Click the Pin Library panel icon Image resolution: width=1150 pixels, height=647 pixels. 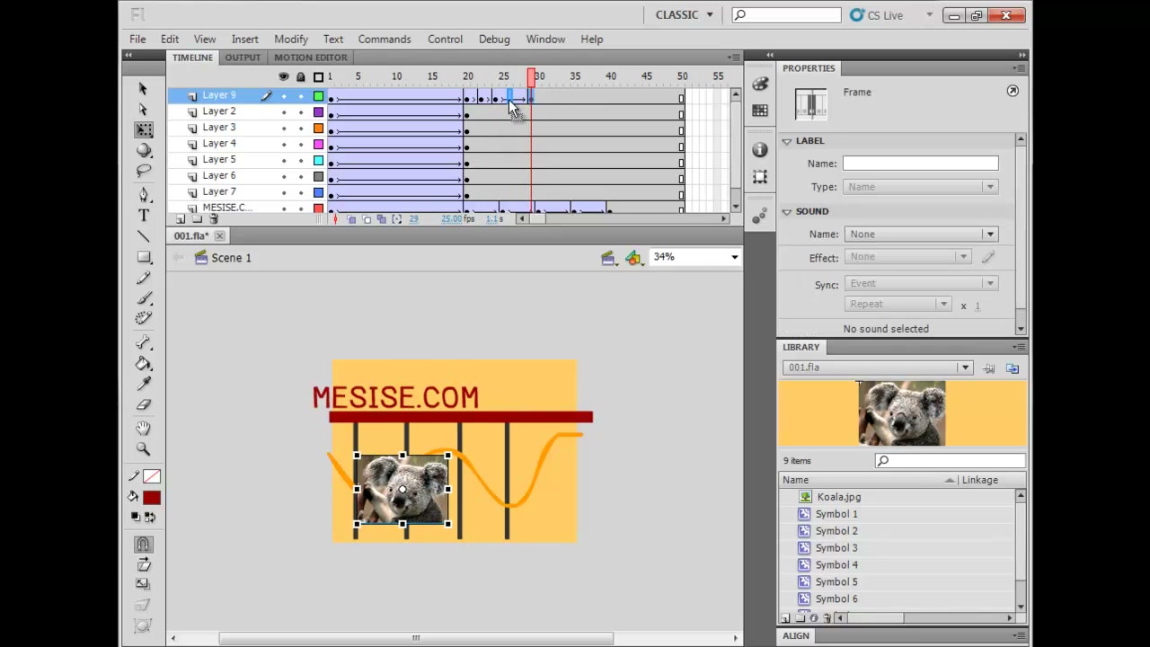pyautogui.click(x=989, y=368)
